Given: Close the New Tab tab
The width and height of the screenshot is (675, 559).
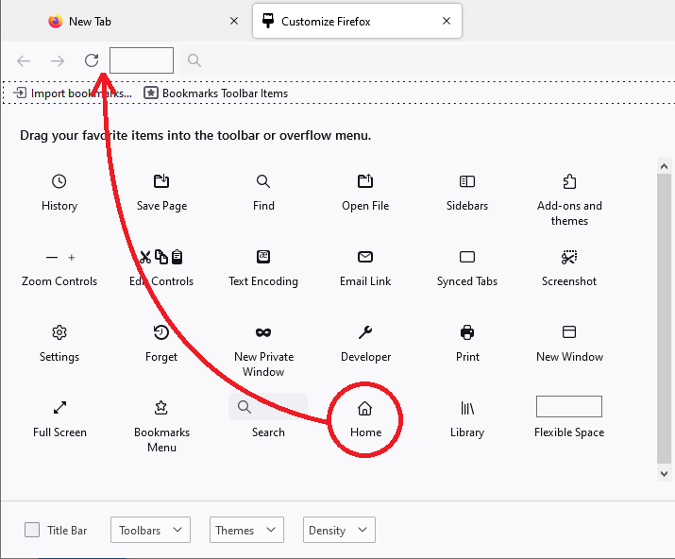Looking at the screenshot, I should (234, 21).
